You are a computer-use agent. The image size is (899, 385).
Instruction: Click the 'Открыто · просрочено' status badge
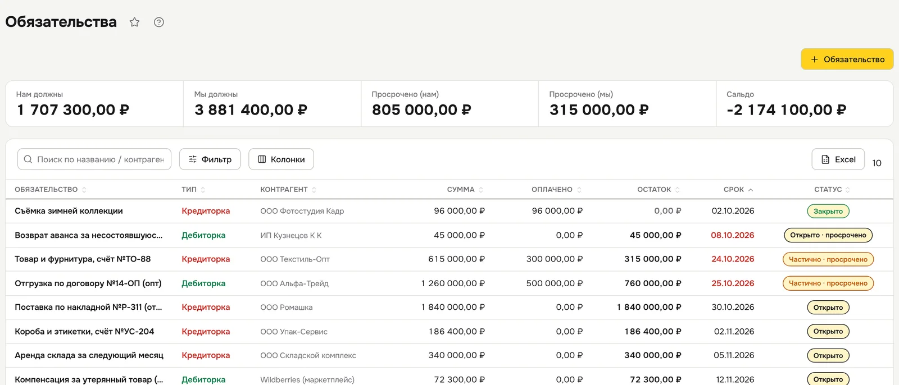[828, 235]
